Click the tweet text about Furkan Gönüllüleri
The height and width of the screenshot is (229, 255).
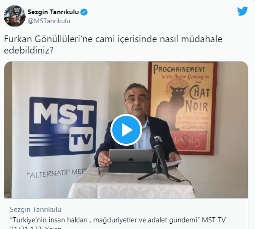pos(113,44)
